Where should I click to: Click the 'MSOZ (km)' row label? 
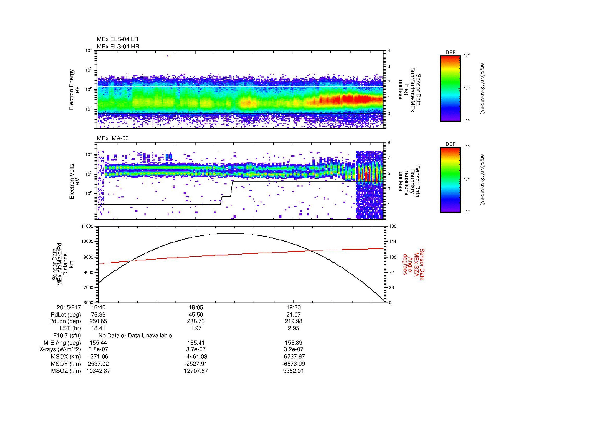(x=66, y=371)
